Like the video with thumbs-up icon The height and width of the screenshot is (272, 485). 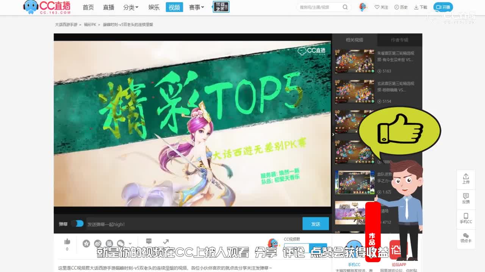pyautogui.click(x=67, y=242)
